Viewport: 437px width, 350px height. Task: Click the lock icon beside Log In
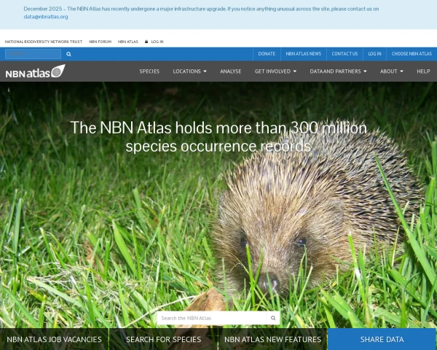pos(146,42)
